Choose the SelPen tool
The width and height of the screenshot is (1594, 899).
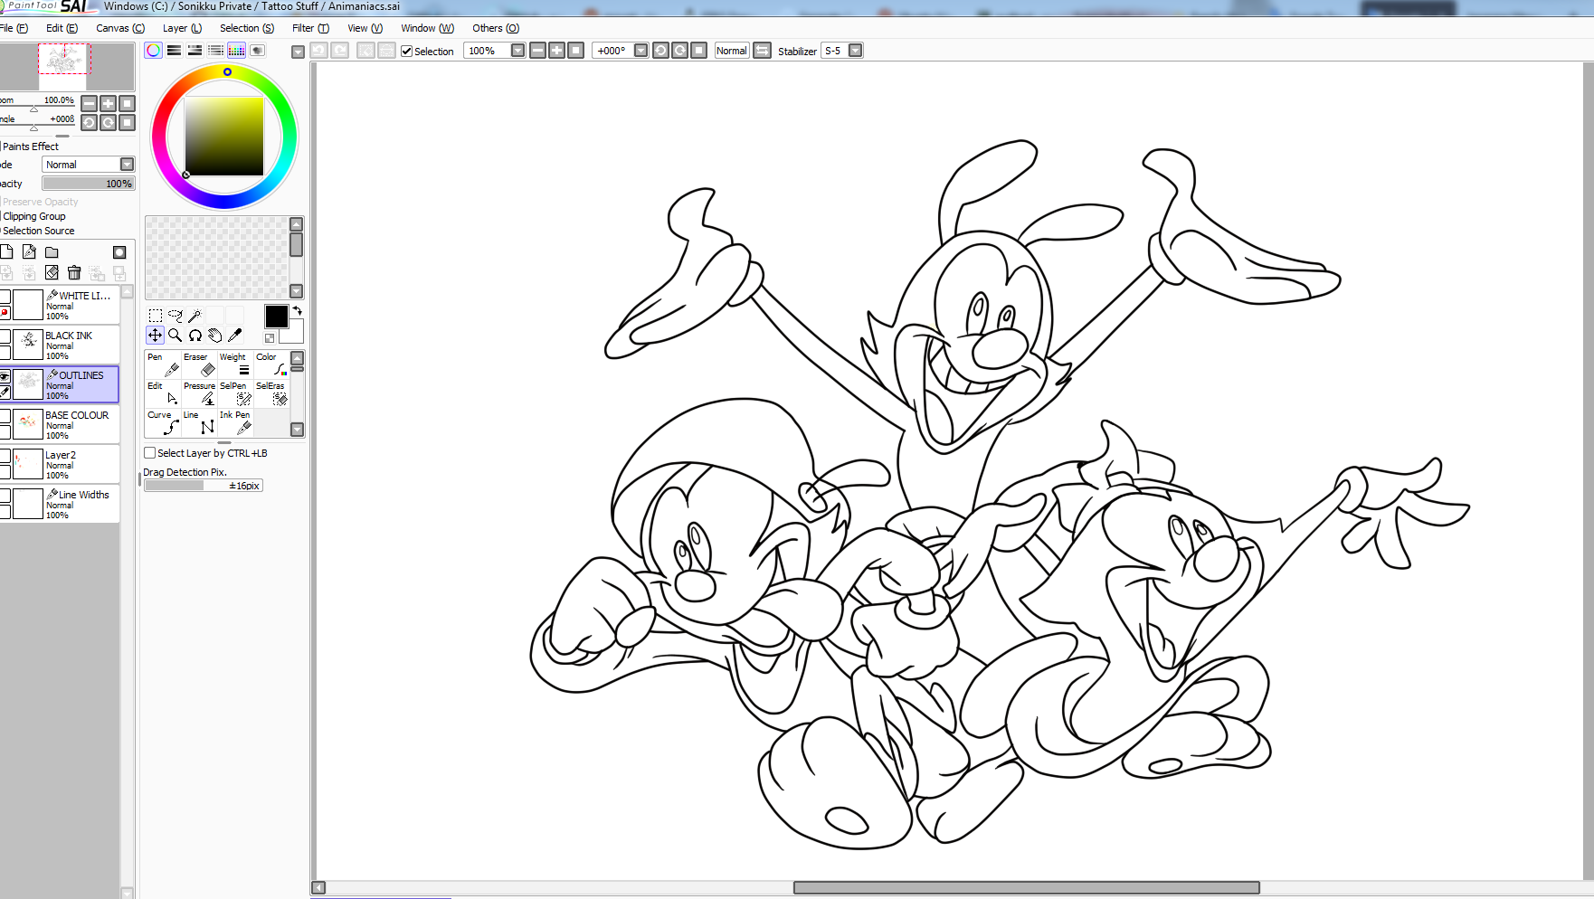click(235, 393)
